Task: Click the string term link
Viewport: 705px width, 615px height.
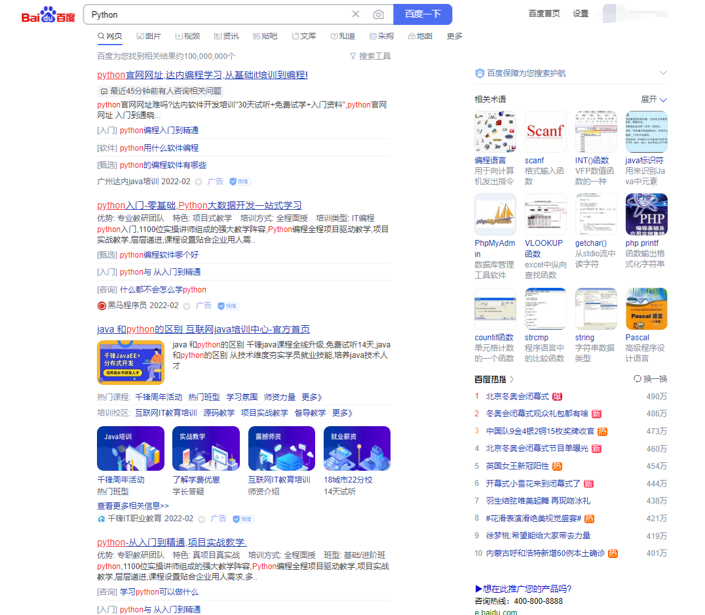Action: (x=584, y=338)
